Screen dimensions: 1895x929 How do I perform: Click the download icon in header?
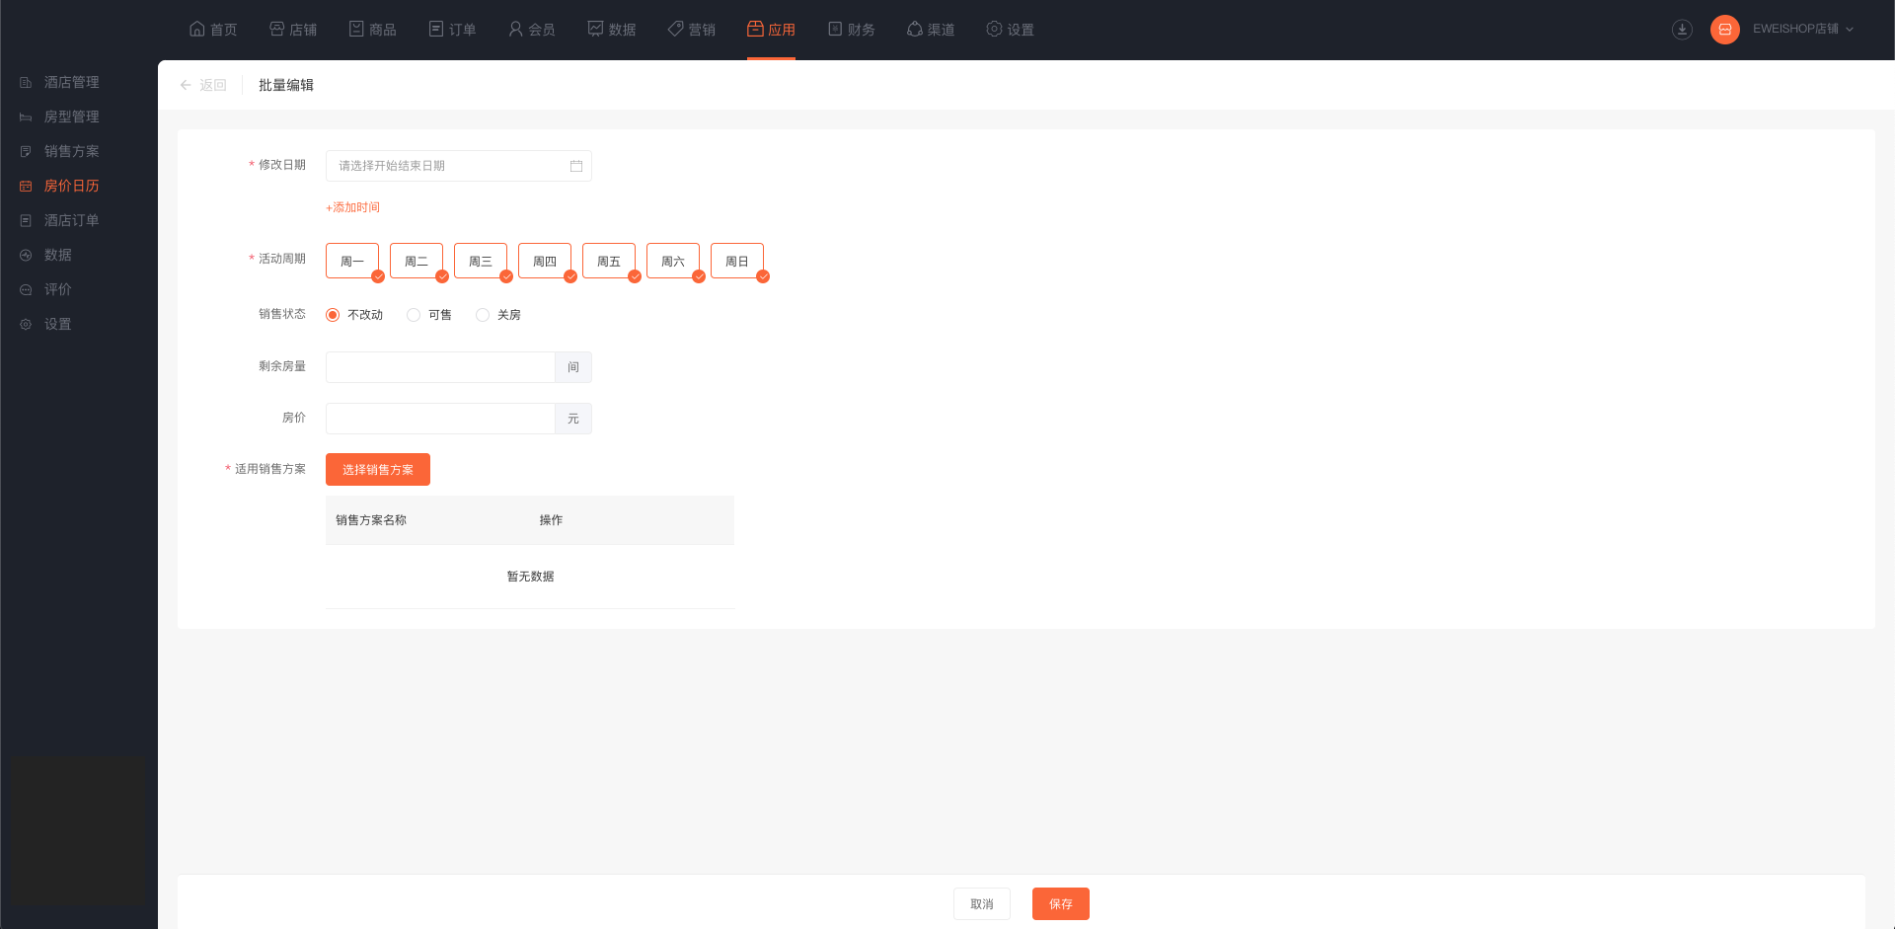1682,30
